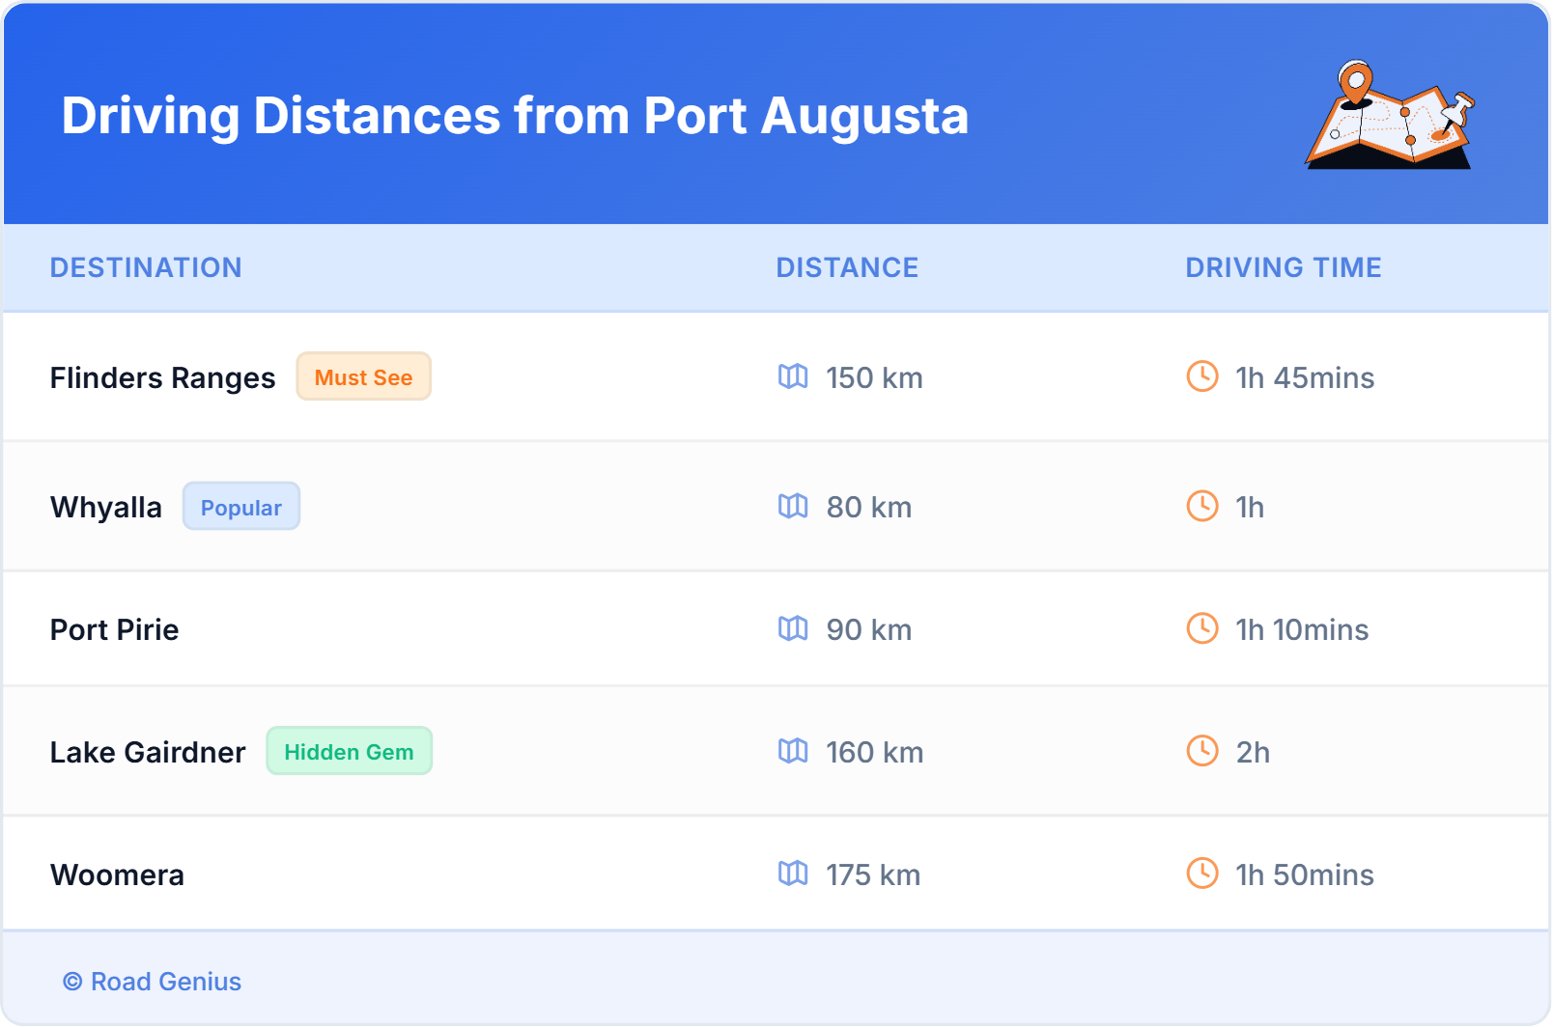Click the DRIVING TIME column header

tap(1283, 267)
